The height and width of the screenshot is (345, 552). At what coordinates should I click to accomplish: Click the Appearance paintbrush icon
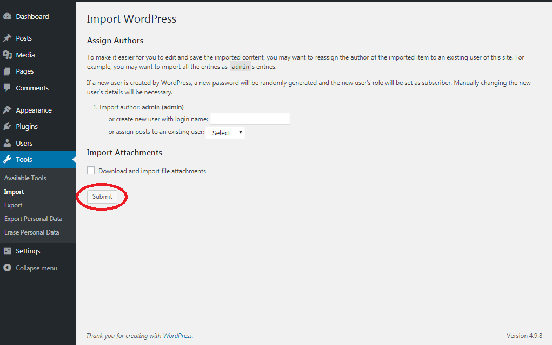(x=7, y=110)
